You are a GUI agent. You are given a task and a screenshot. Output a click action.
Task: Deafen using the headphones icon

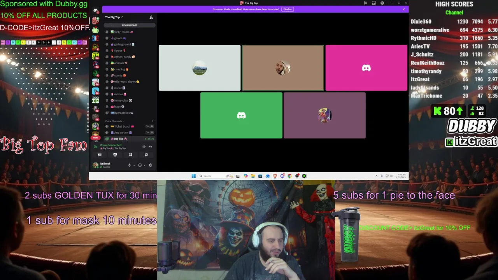point(140,165)
